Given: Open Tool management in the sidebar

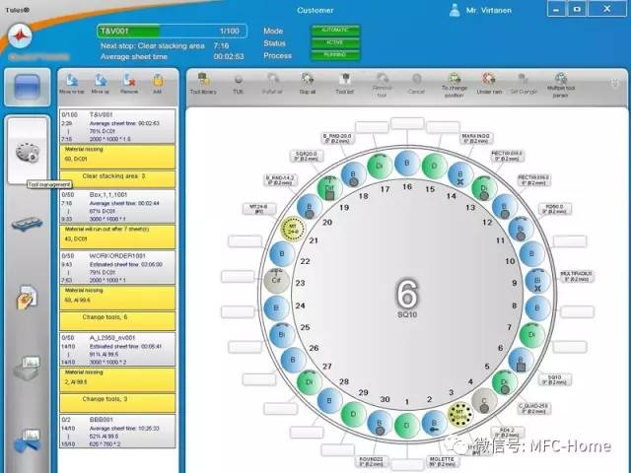Looking at the screenshot, I should (x=27, y=155).
